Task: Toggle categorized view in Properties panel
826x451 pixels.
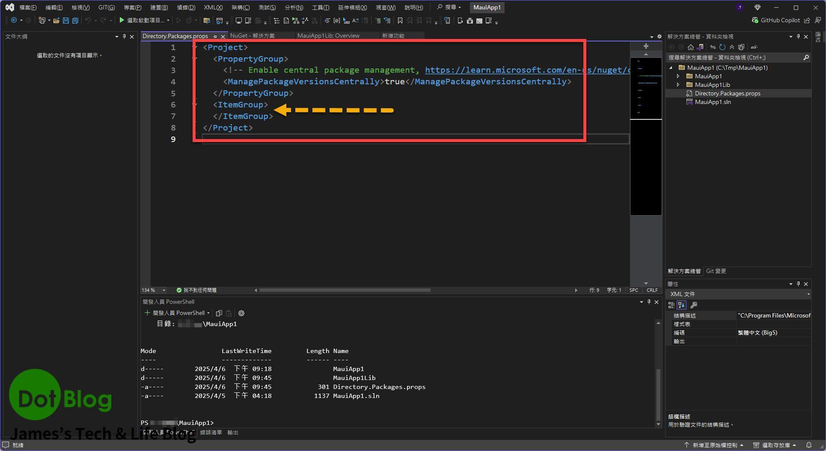Action: 671,305
